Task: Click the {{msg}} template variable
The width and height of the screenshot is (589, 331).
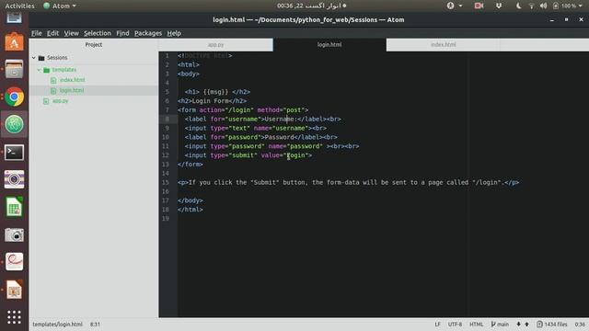Action: (215, 92)
